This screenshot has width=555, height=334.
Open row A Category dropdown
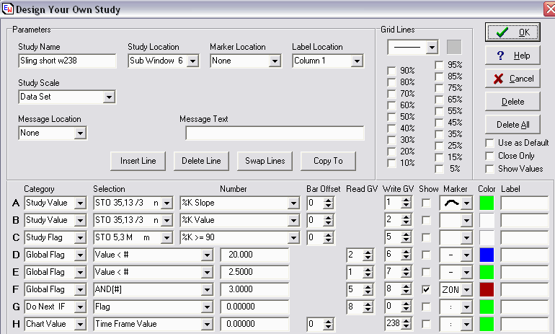pos(80,203)
